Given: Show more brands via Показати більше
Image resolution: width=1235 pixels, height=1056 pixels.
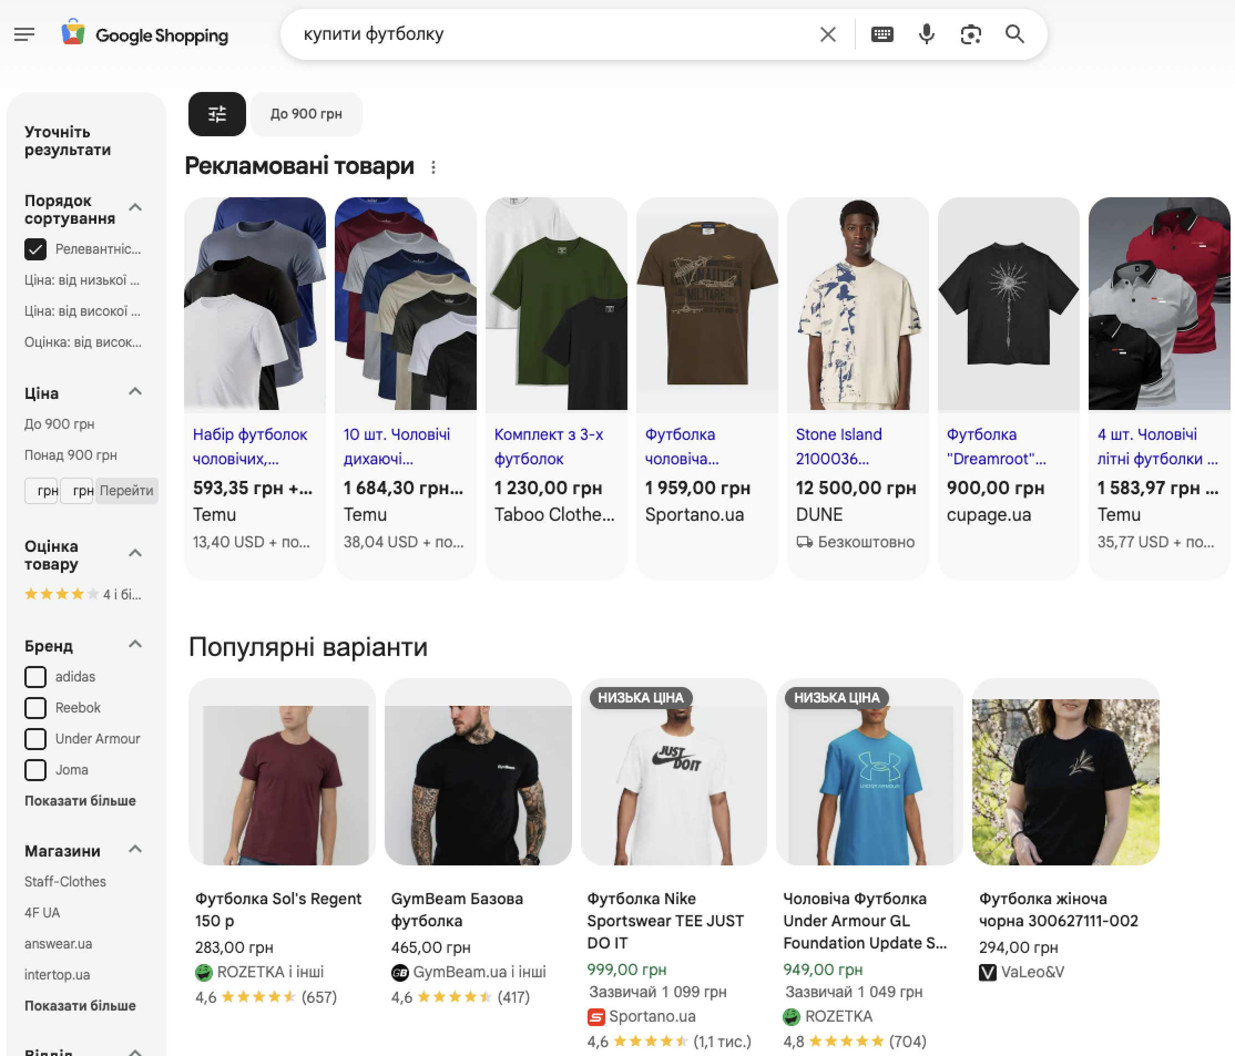Looking at the screenshot, I should [80, 801].
